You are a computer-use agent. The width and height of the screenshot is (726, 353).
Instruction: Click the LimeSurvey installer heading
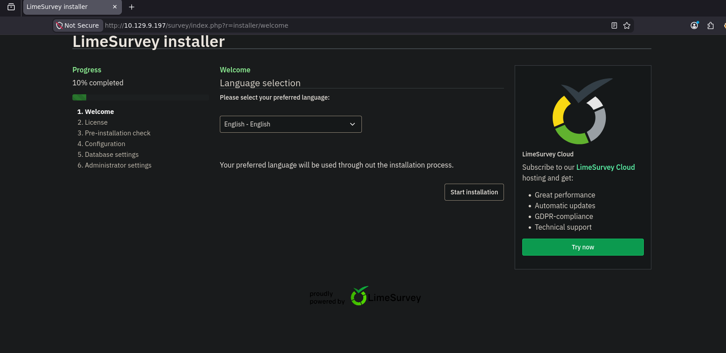point(148,41)
